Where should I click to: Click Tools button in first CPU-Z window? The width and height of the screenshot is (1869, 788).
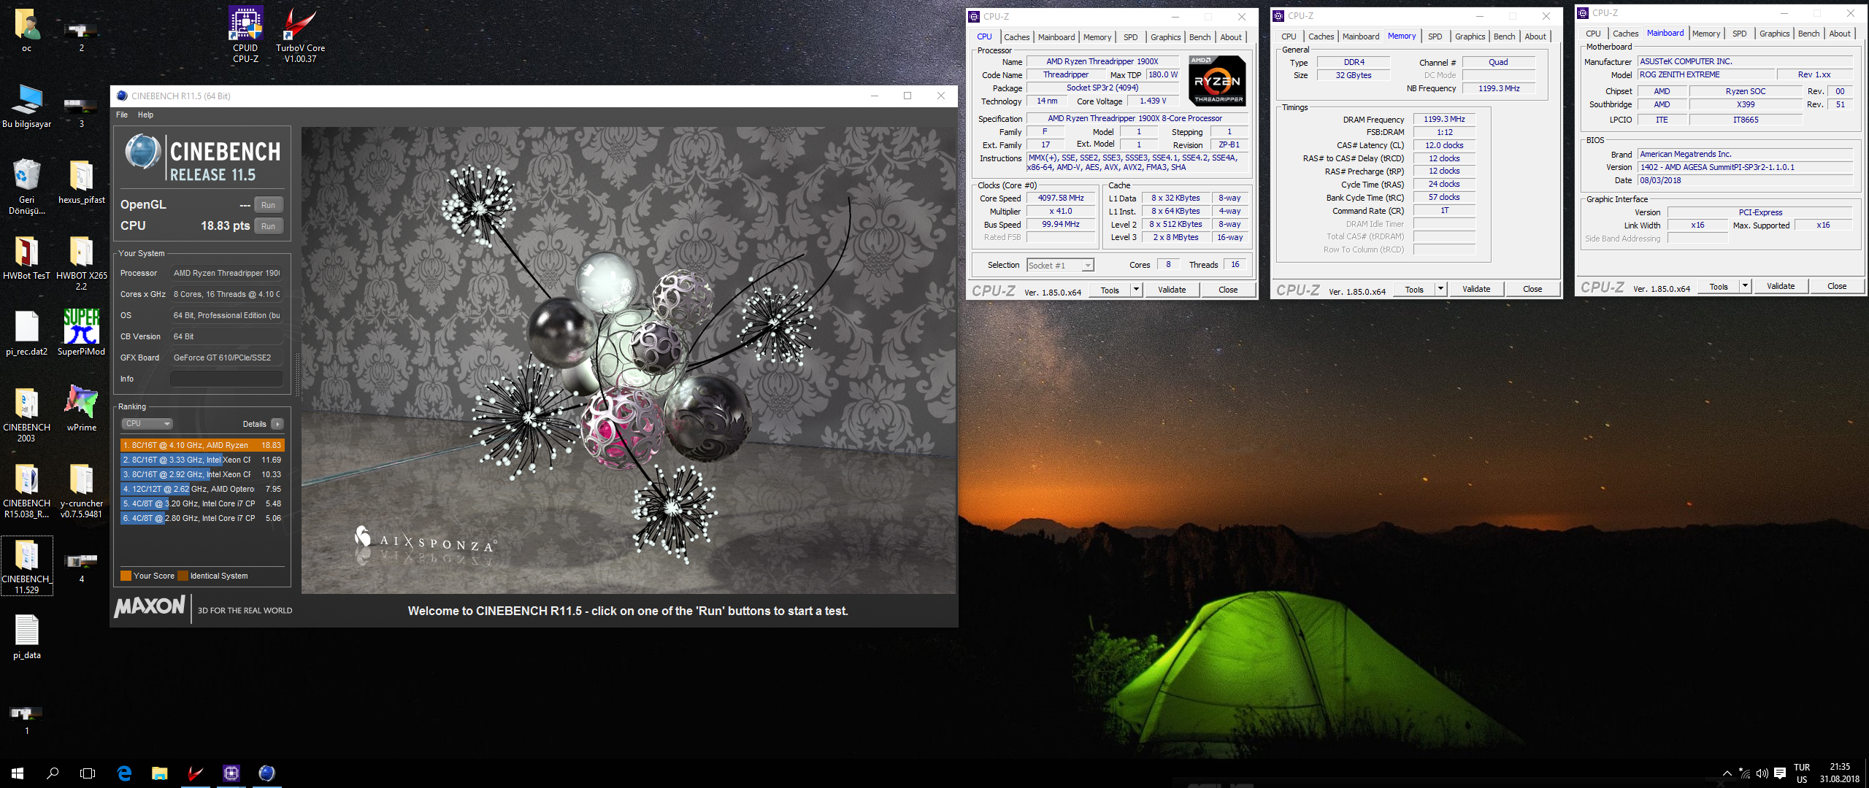coord(1110,290)
